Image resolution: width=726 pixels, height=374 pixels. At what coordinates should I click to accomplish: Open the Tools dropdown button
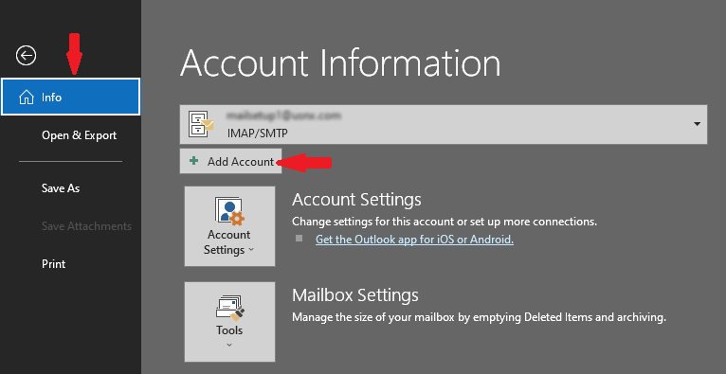[229, 321]
